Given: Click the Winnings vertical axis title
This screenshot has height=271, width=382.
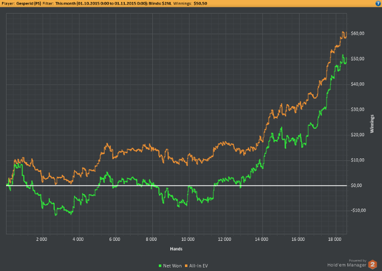Looking at the screenshot, I should click(x=372, y=124).
